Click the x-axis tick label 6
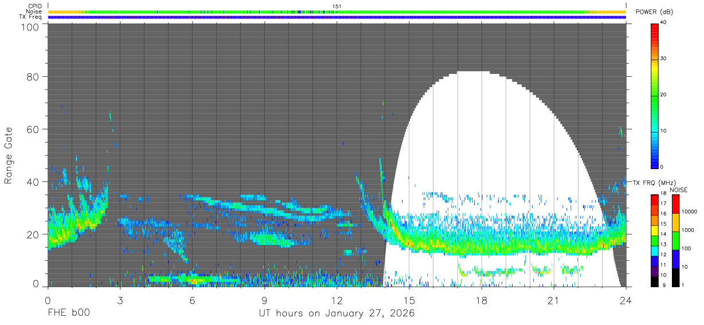 192,300
